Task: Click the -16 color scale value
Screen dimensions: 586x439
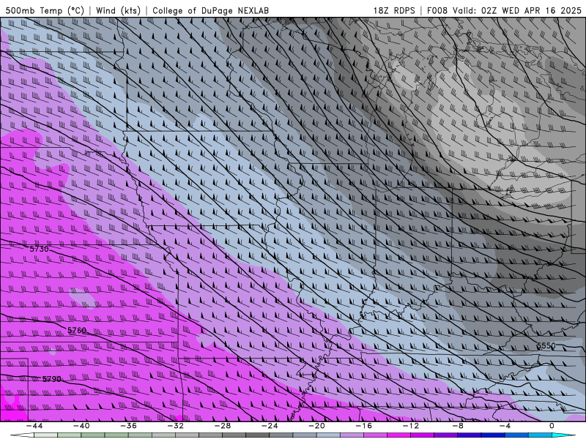Action: (364, 426)
